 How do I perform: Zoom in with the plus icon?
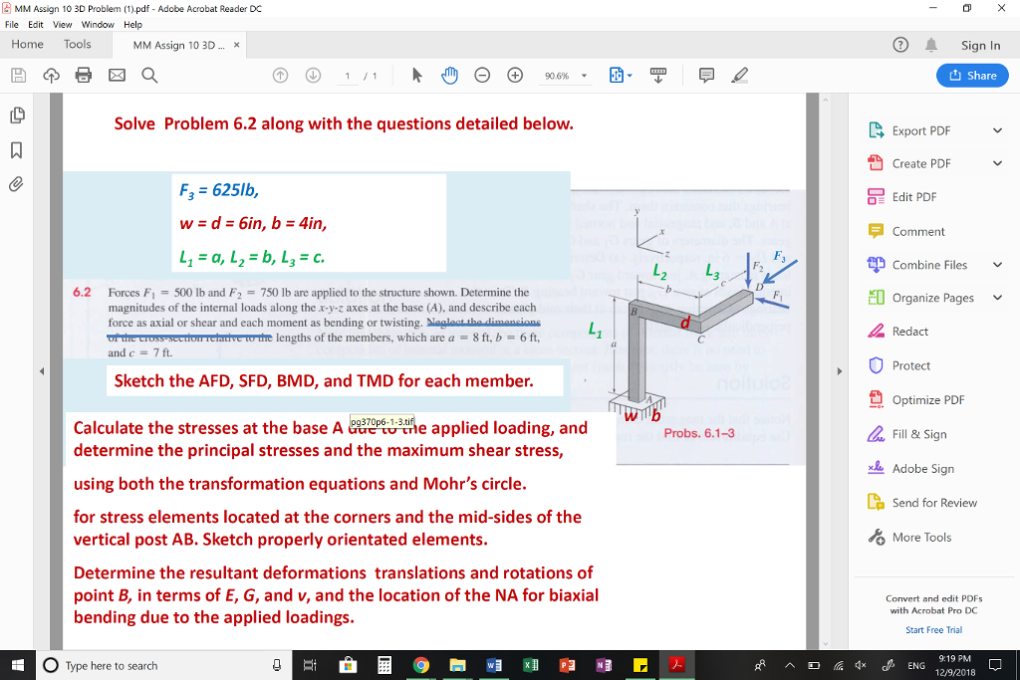click(x=517, y=75)
